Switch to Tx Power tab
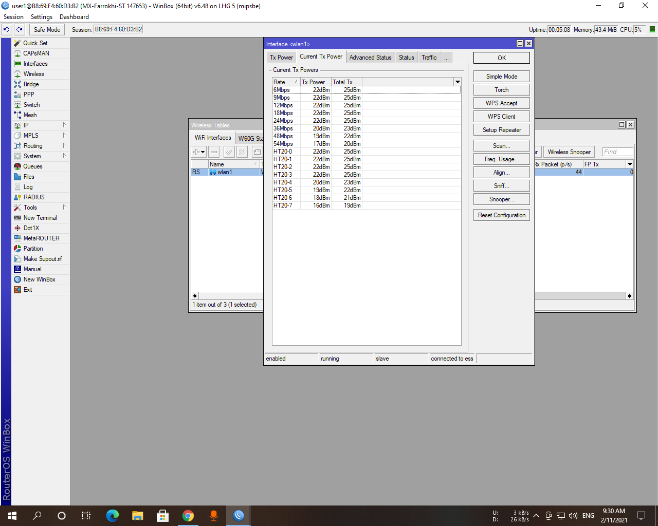Image resolution: width=658 pixels, height=526 pixels. pyautogui.click(x=281, y=58)
